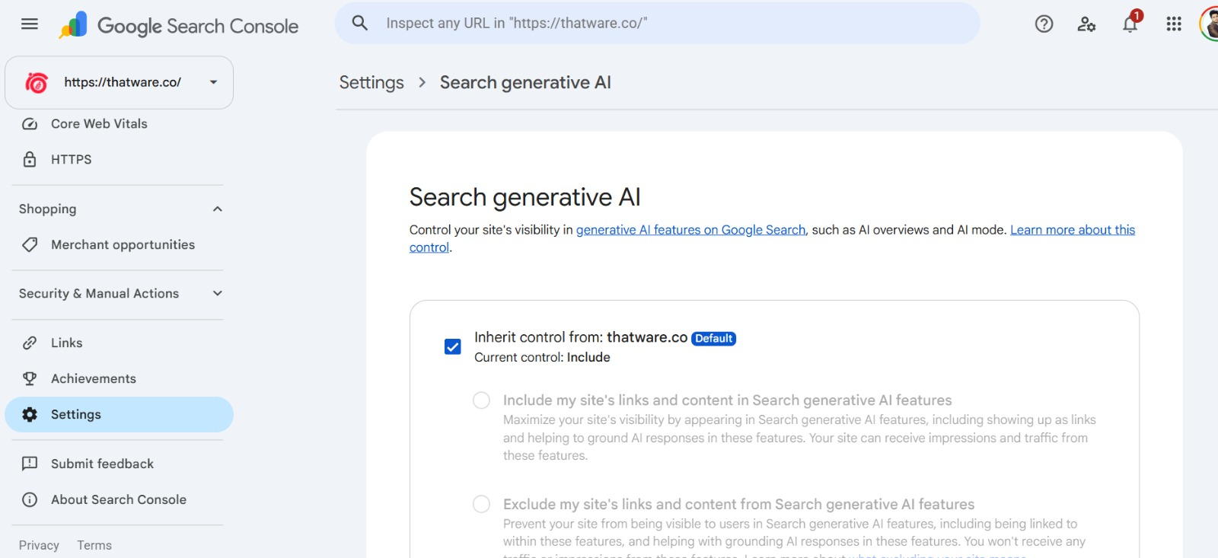Click the Search generative AI heading

pos(525,197)
